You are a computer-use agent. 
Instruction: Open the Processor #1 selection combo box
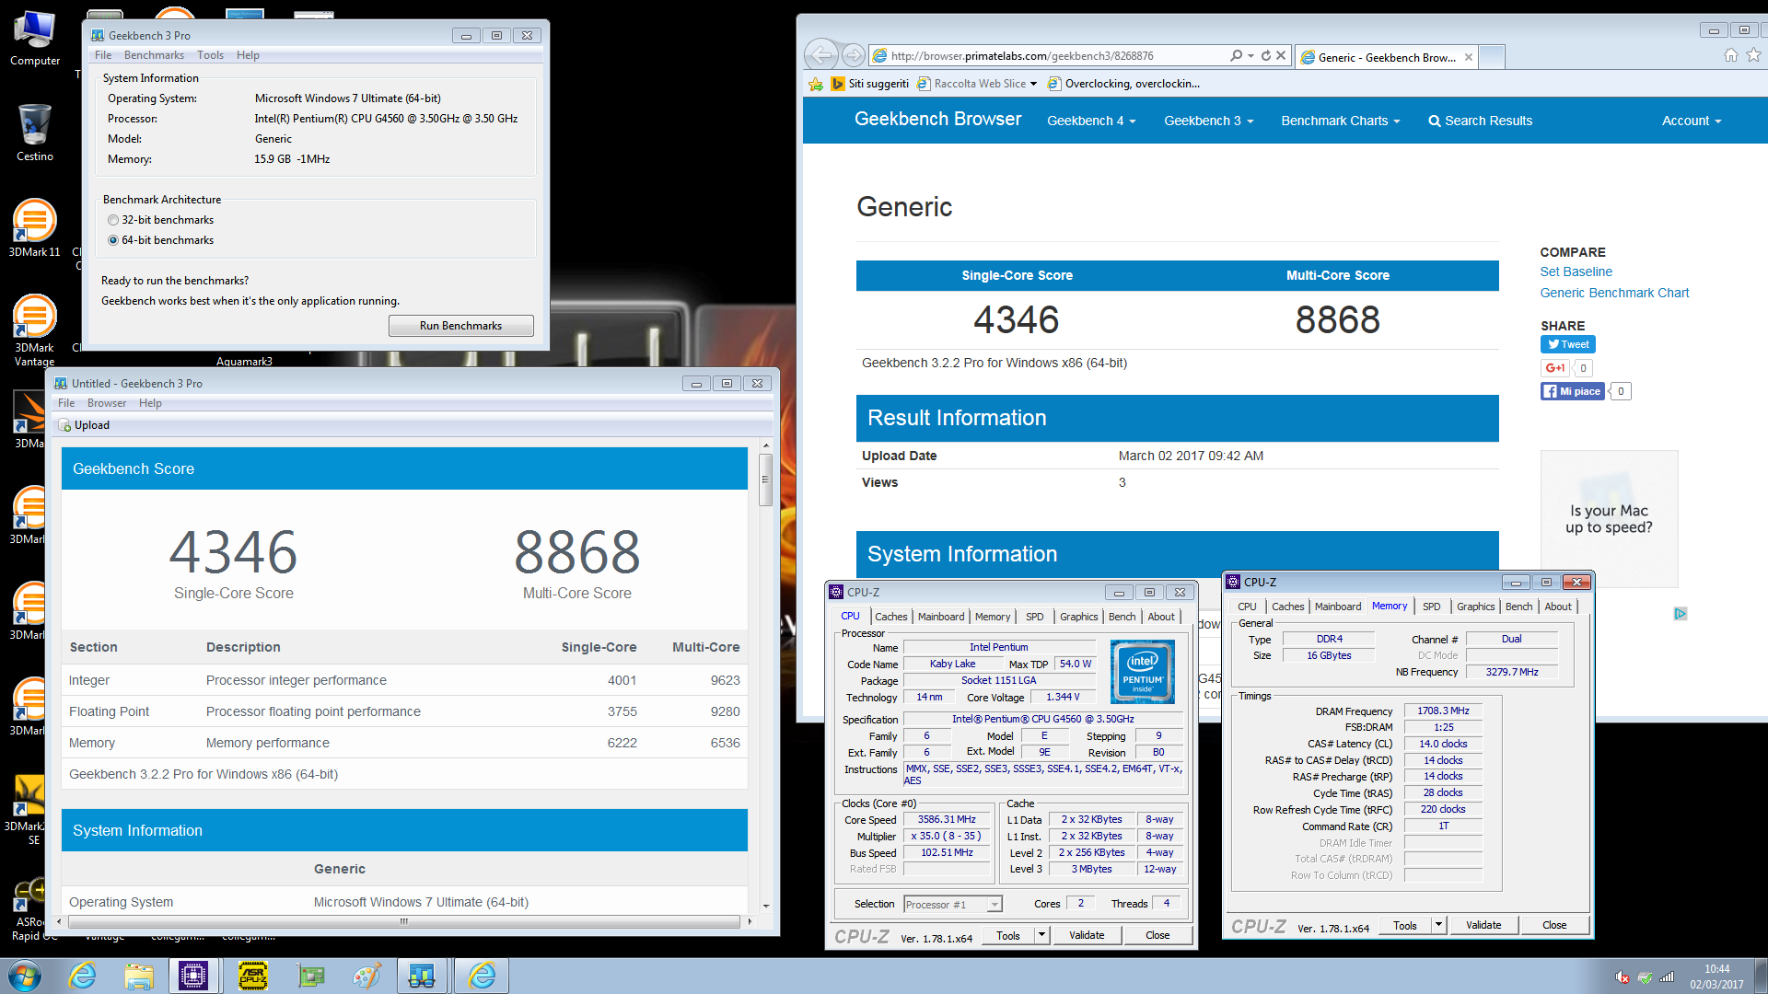click(x=952, y=905)
